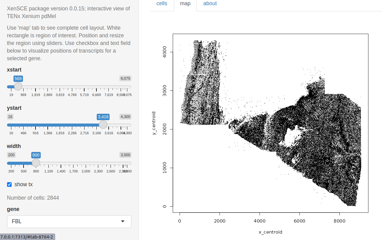Image resolution: width=382 pixels, height=240 pixels.
Task: Click width slider tick label 2,600
Action: [x=111, y=171]
